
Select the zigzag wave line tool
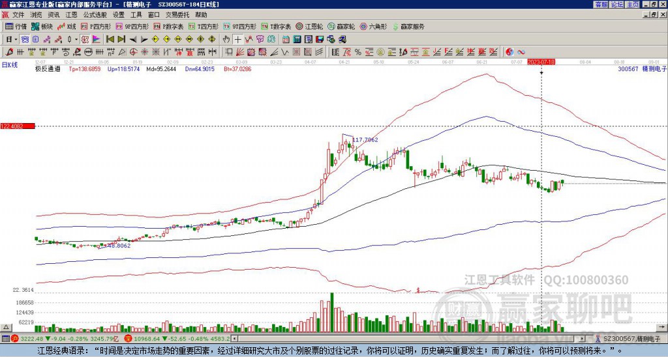click(284, 52)
